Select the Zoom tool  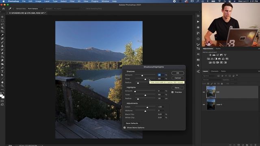2,86
